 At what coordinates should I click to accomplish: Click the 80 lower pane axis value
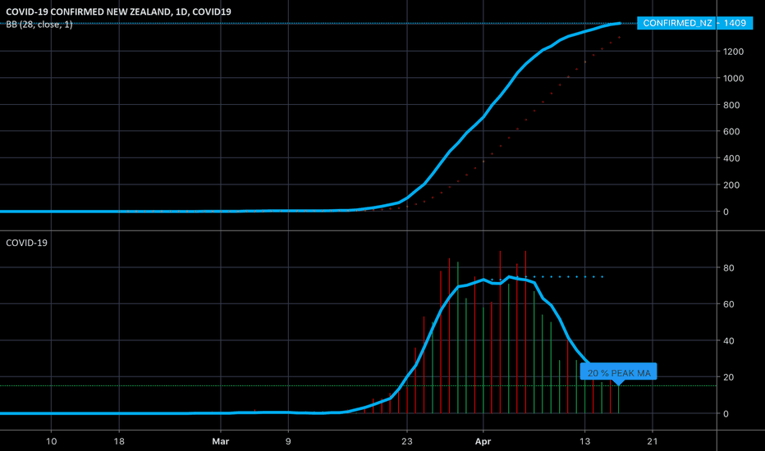[729, 268]
